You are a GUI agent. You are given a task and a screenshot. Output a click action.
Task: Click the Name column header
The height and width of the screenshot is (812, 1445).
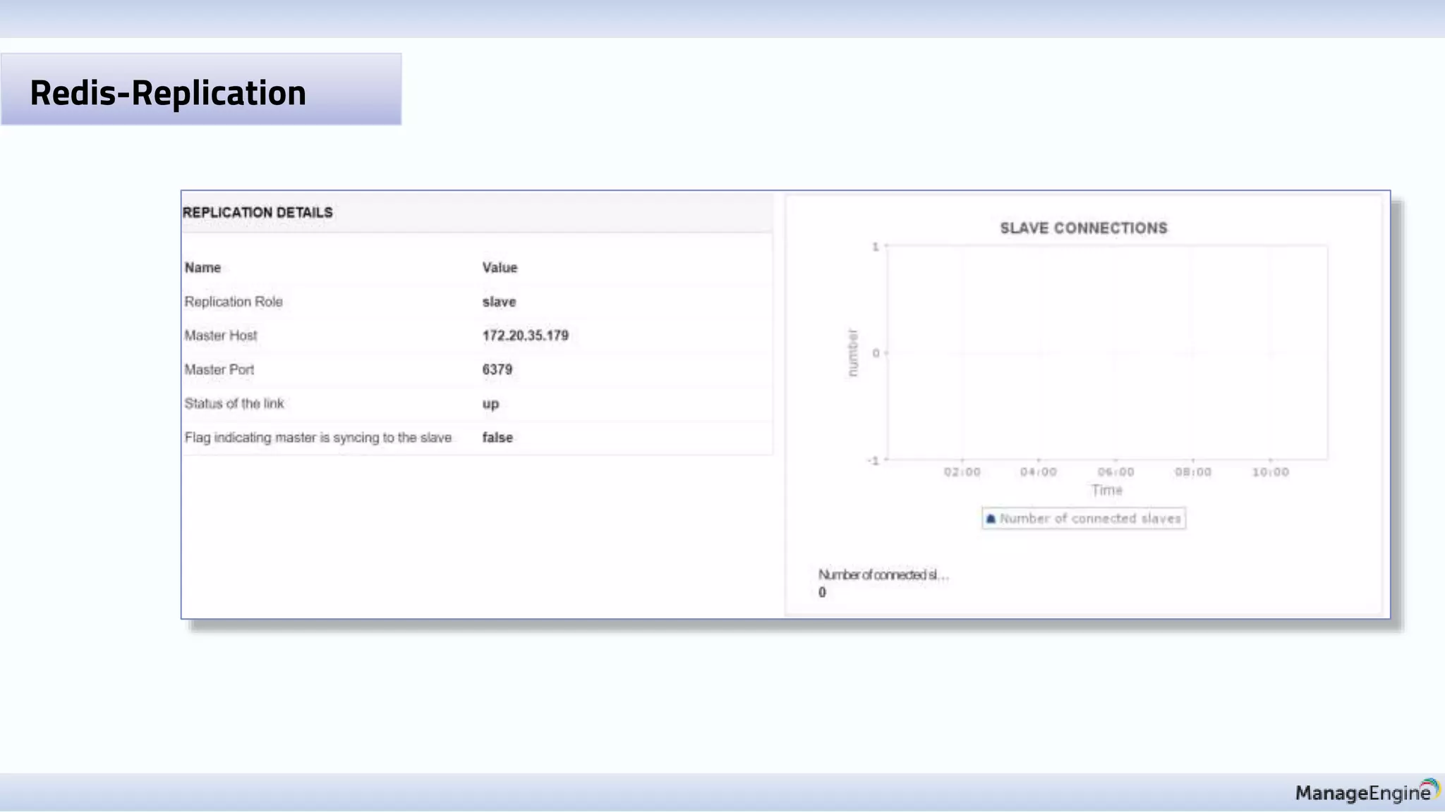(x=202, y=268)
